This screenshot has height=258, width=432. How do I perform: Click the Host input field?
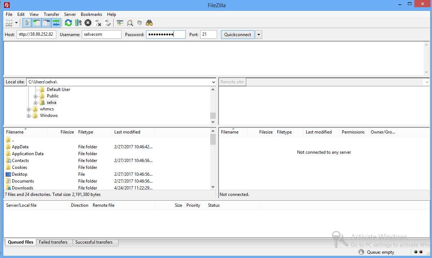point(36,34)
